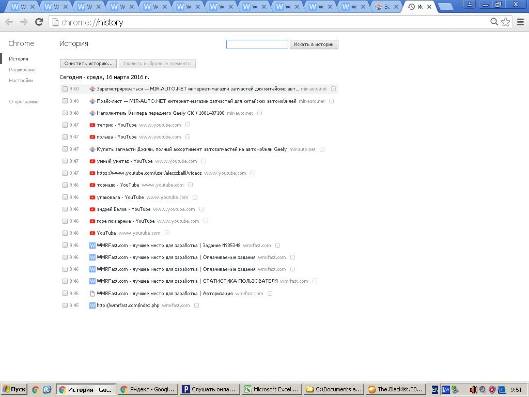Select checkbox for умный унитаз entry
Screen dimensions: 529x397
click(x=65, y=161)
